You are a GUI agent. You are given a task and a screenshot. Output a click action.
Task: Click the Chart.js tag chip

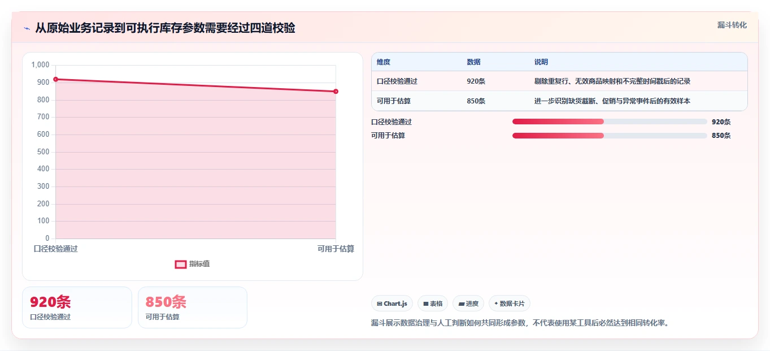pos(392,304)
